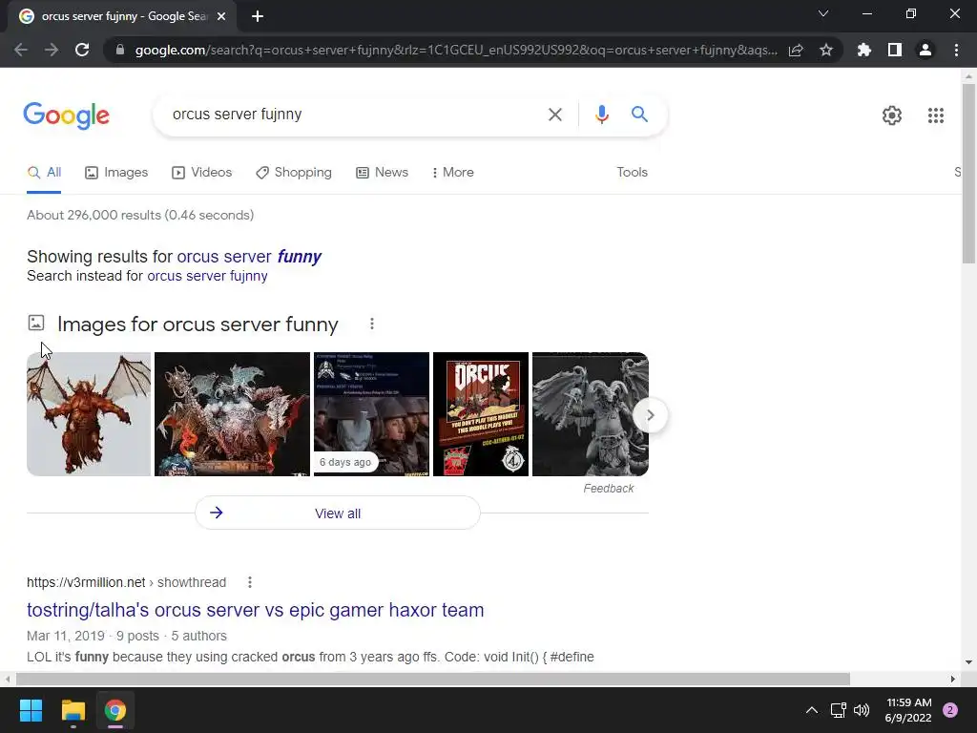This screenshot has width=977, height=733.
Task: Open tostring/talha's orcus server thread result
Action: click(256, 610)
